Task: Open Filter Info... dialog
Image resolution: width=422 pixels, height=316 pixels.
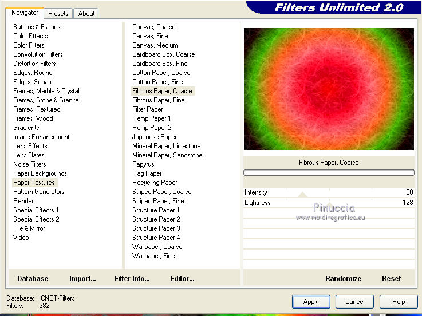Action: tap(132, 278)
